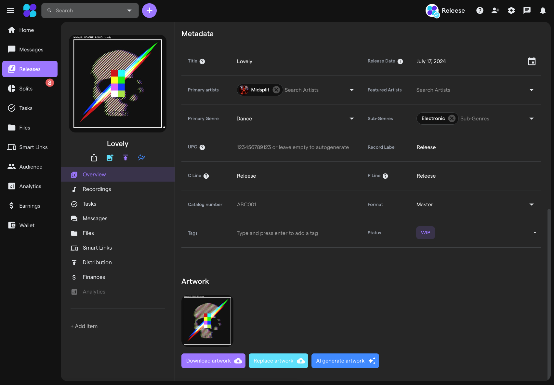
Task: Remove the Electronic sub-genre chip
Action: pyautogui.click(x=452, y=118)
